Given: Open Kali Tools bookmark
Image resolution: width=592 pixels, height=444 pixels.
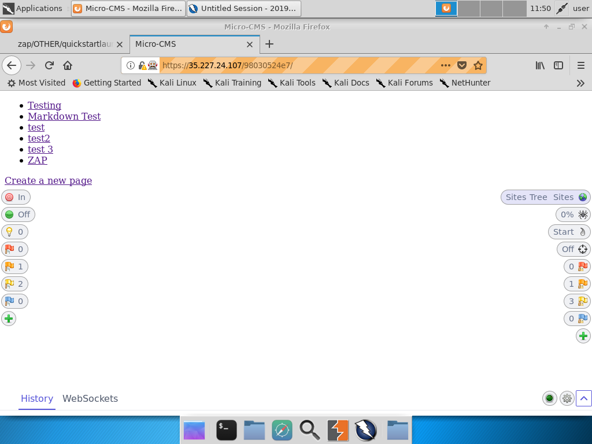Looking at the screenshot, I should [x=292, y=83].
